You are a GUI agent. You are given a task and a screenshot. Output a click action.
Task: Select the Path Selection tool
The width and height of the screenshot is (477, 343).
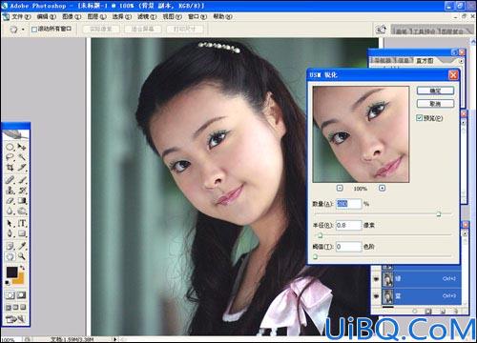[x=10, y=224]
